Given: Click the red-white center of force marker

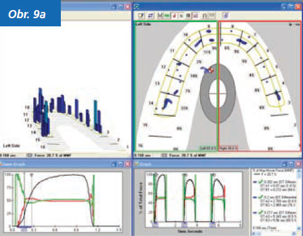Looking at the screenshot, I should (x=211, y=70).
